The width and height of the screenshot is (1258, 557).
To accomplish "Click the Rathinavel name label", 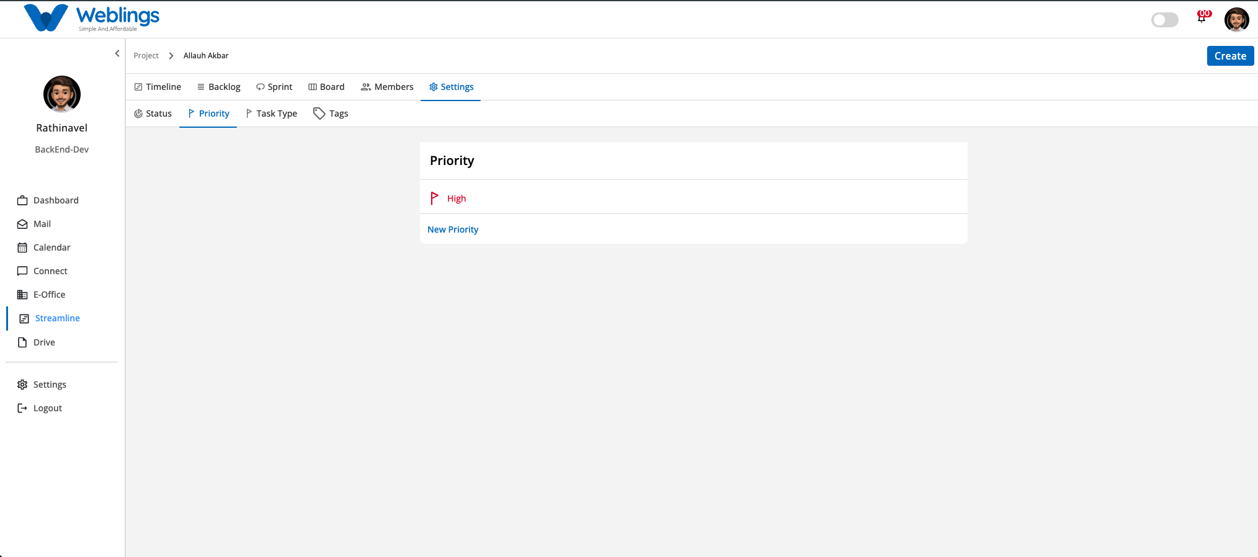I will 62,128.
